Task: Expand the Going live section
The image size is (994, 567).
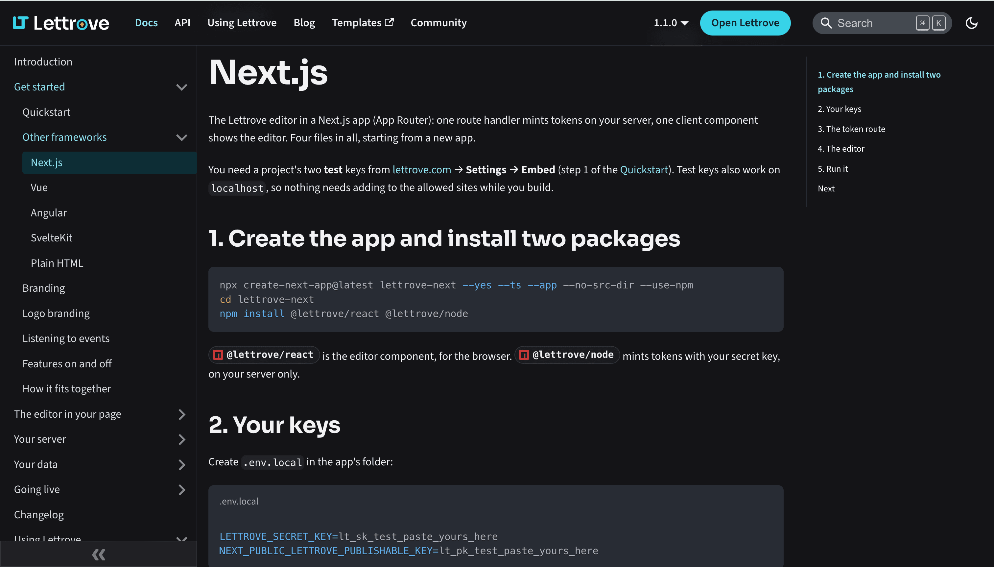Action: pyautogui.click(x=182, y=489)
